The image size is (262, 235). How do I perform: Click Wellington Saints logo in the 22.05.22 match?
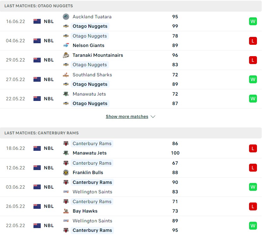click(x=66, y=220)
